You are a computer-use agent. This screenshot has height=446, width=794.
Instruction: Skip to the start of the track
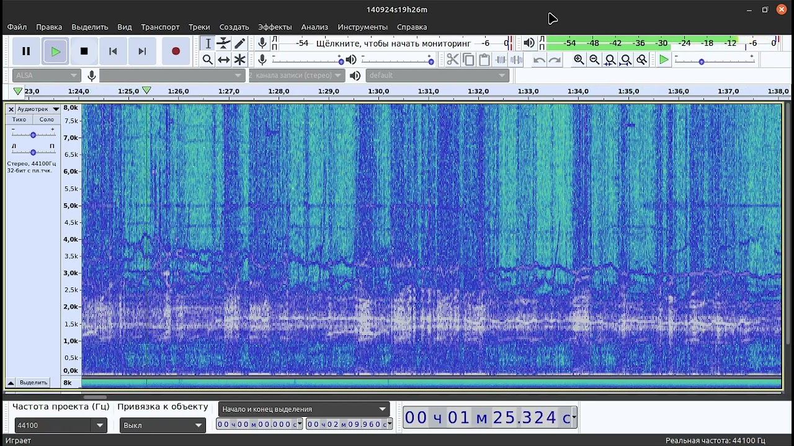click(113, 51)
